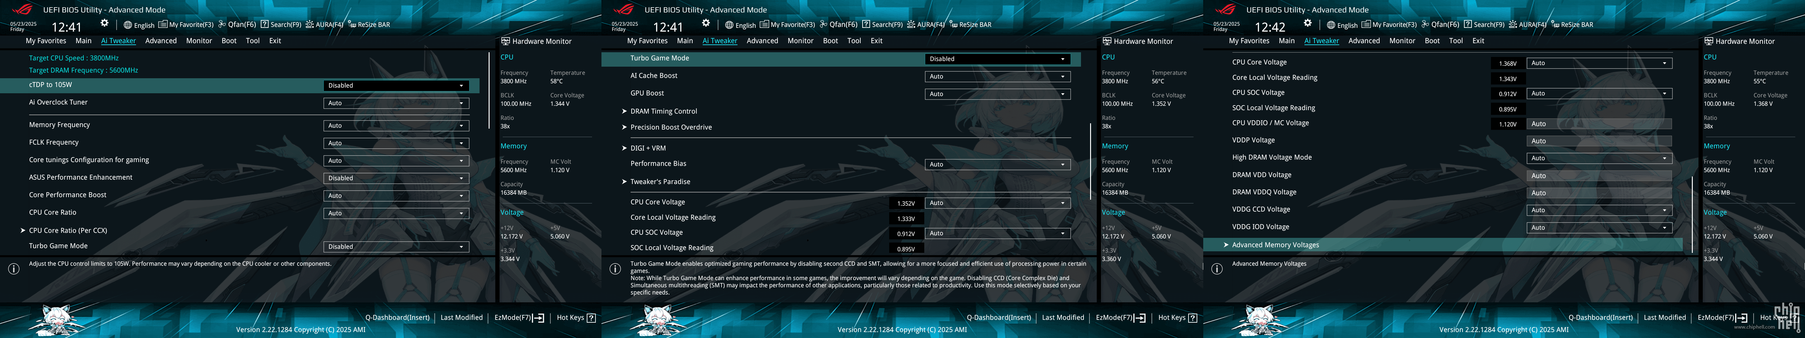Open the ASUS Performance Enhancement dropdown
Screen dimensions: 1805x338
point(396,178)
